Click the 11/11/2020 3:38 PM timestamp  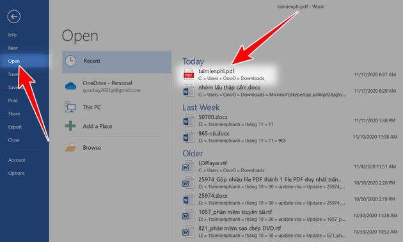(x=374, y=120)
